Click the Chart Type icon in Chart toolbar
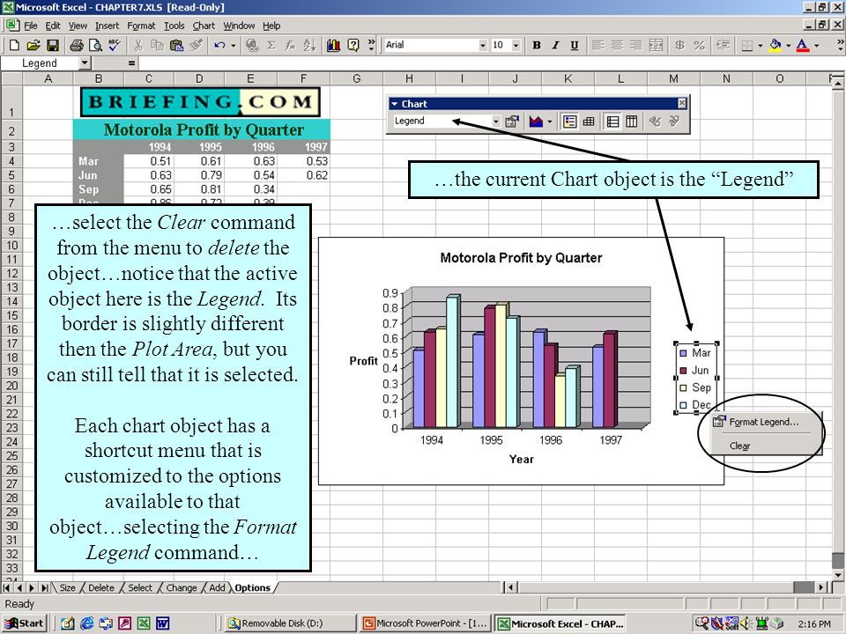Viewport: 846px width, 634px height. coord(536,122)
